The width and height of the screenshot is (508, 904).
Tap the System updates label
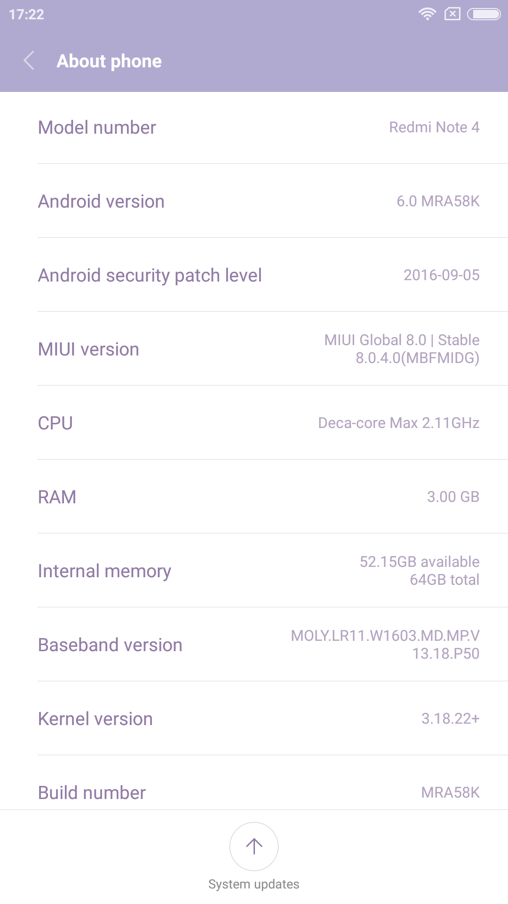pos(254,884)
